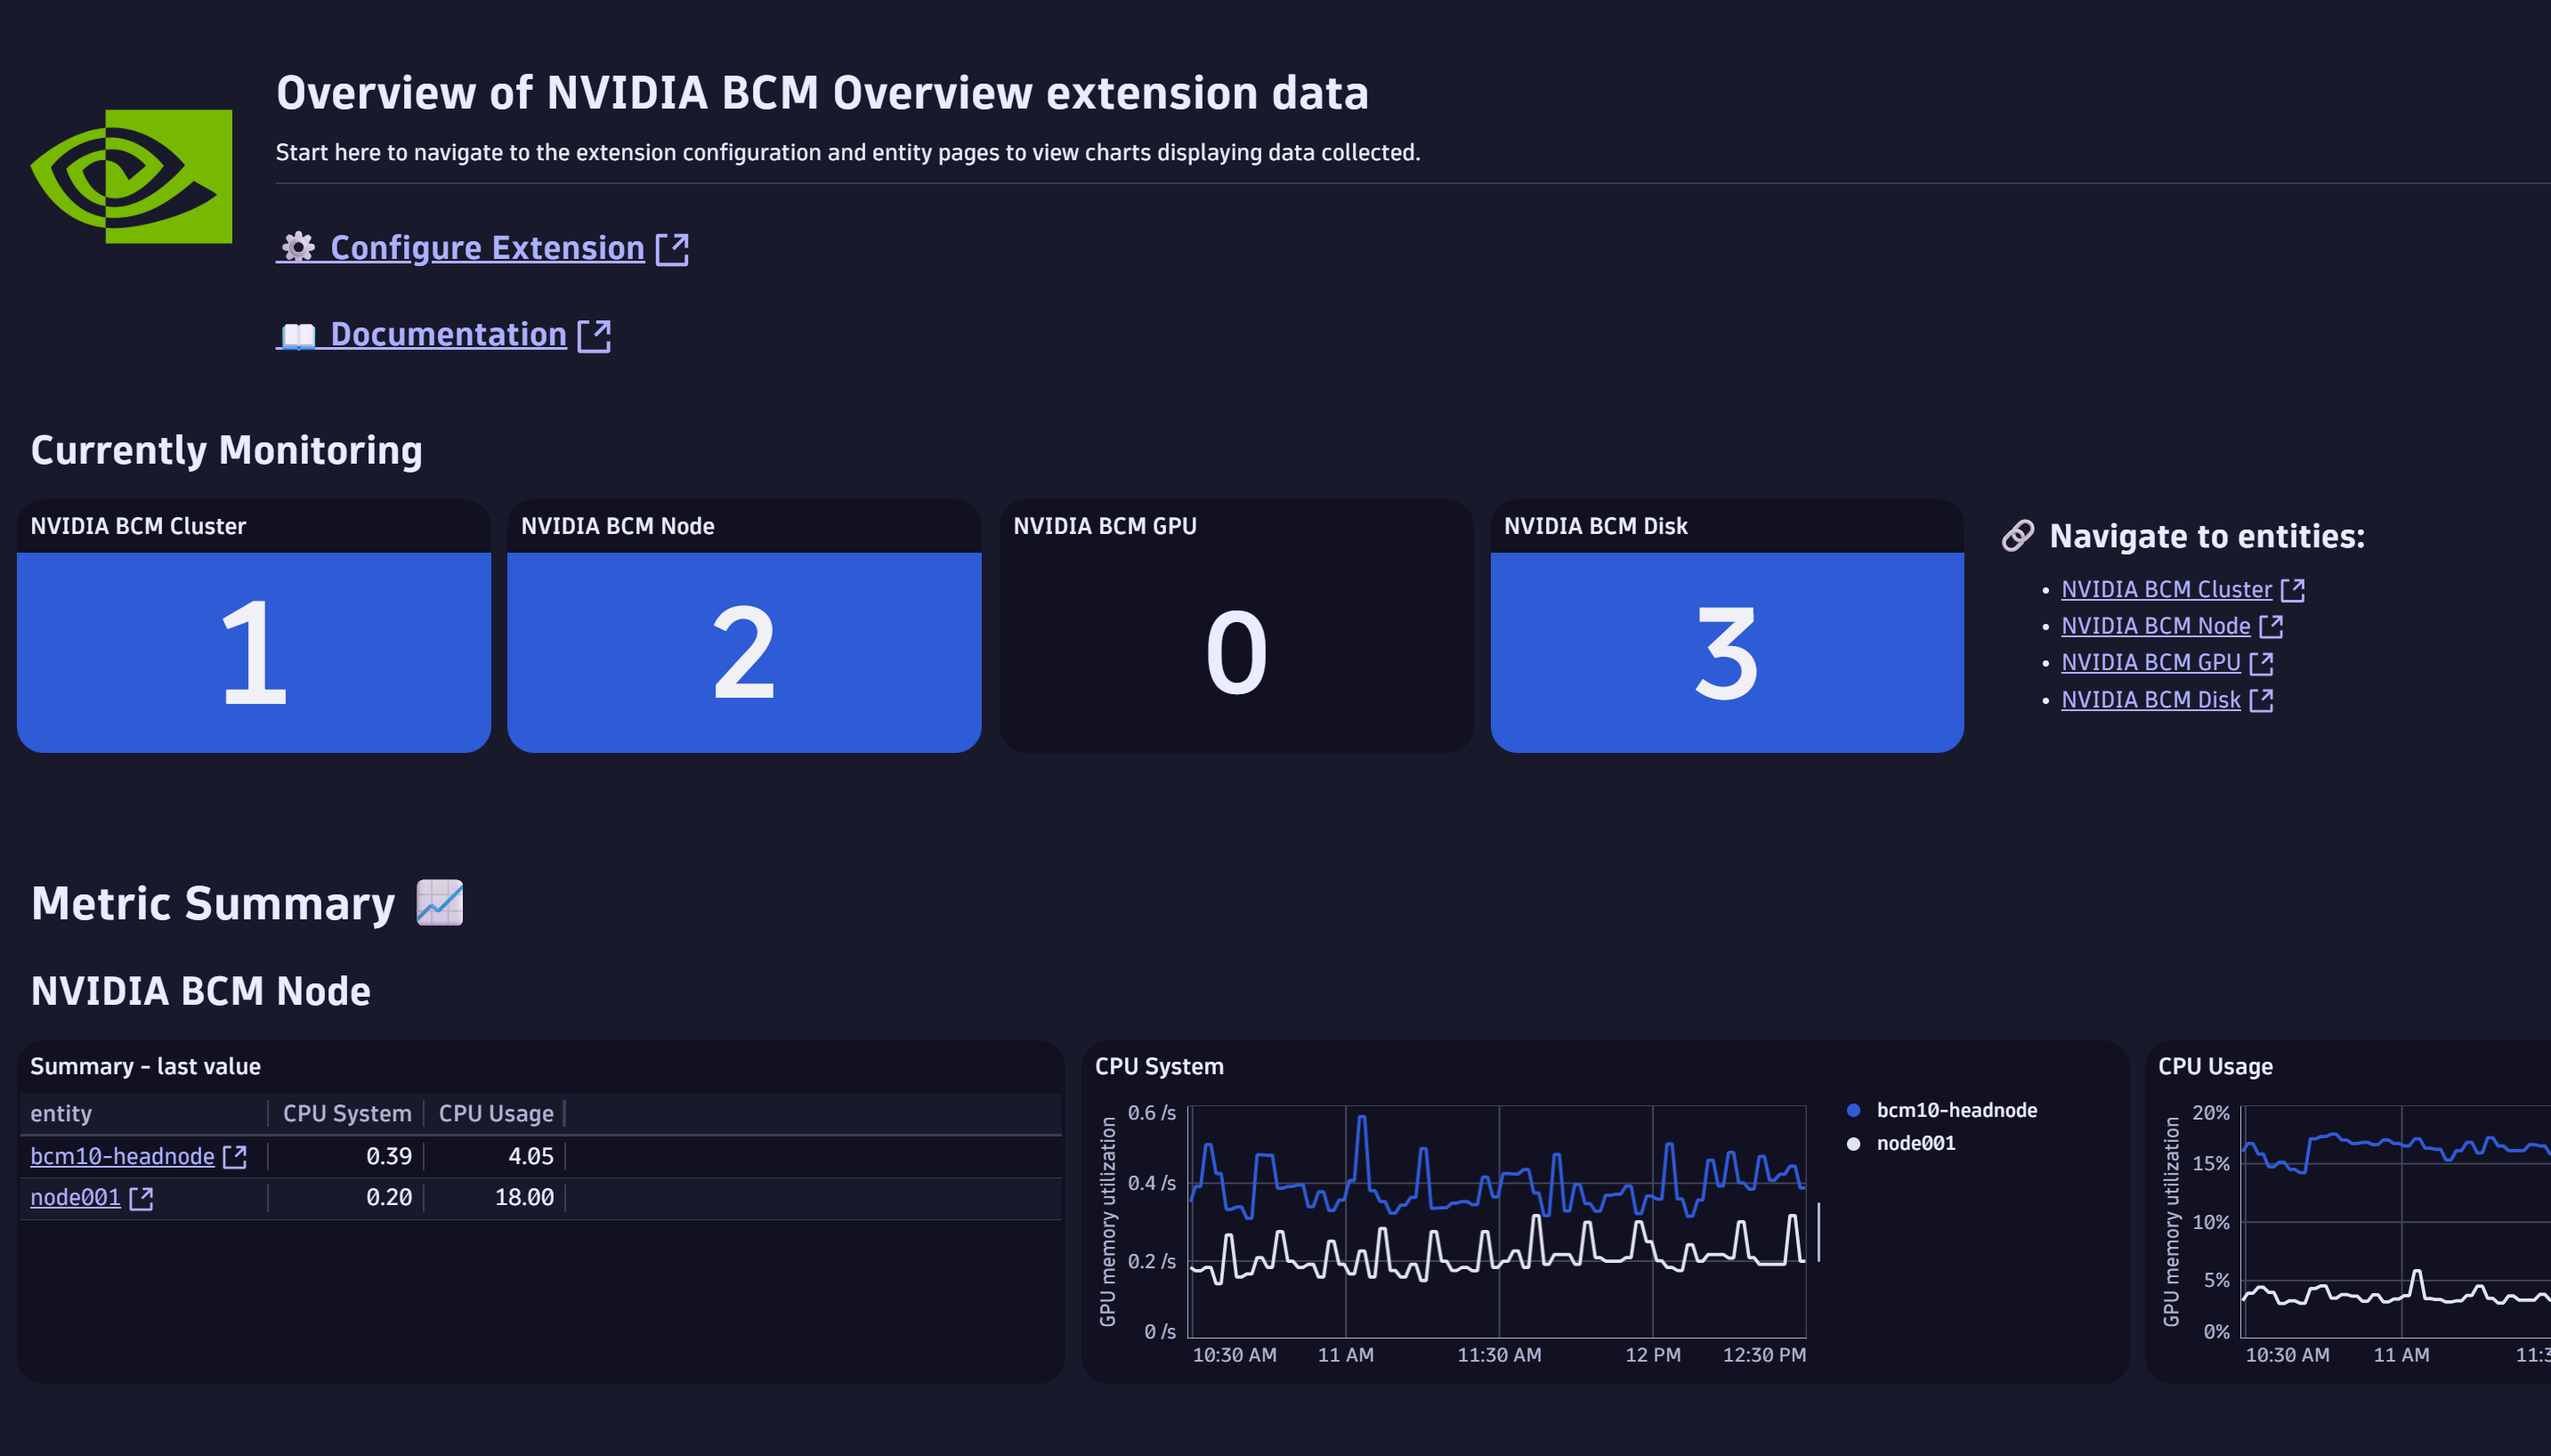2551x1456 pixels.
Task: Click the Currently Monitoring heading
Action: tap(227, 450)
